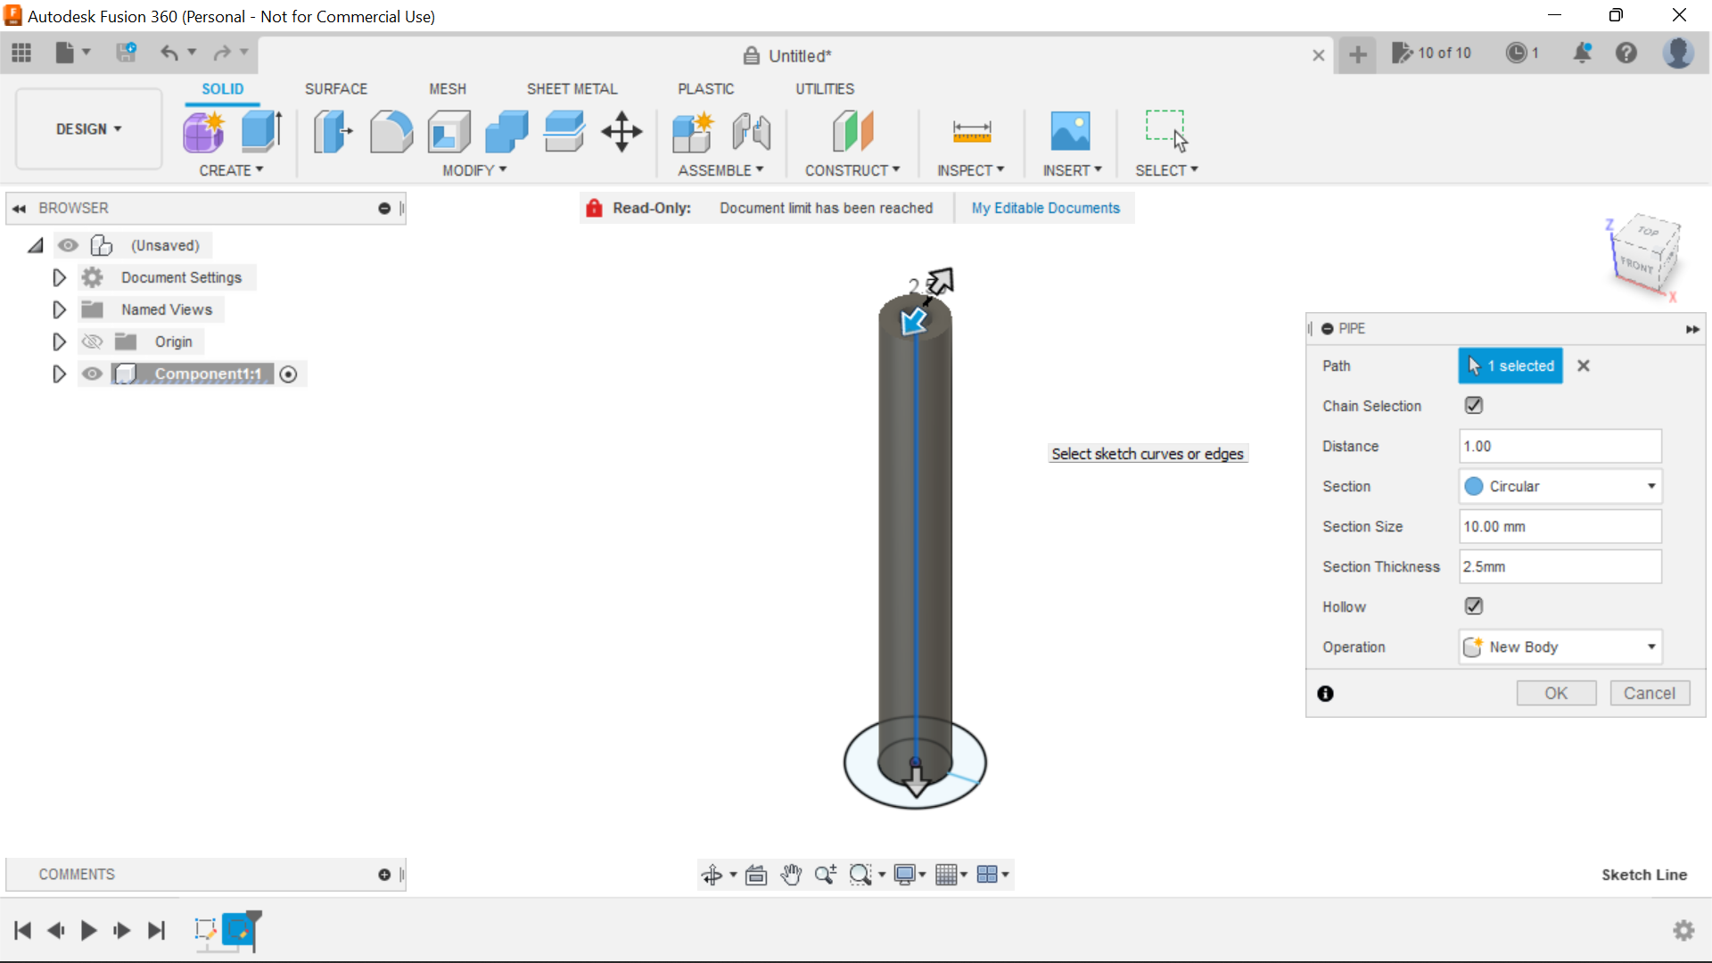Select the Shell tool
Viewport: 1712px width, 963px height.
pyautogui.click(x=449, y=131)
